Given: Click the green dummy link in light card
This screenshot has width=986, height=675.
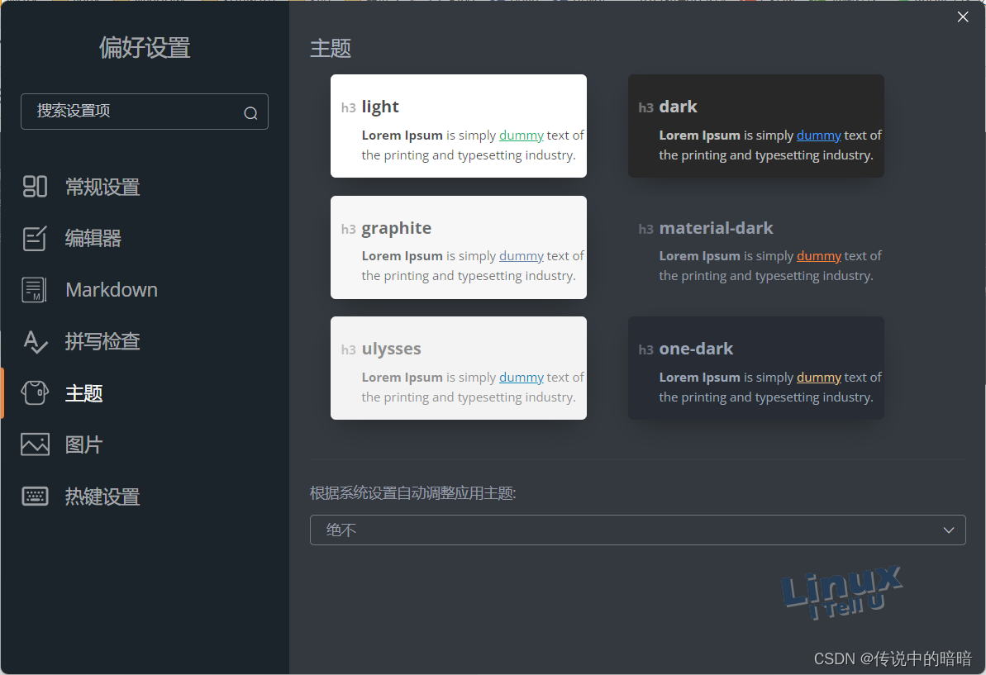Looking at the screenshot, I should (522, 135).
